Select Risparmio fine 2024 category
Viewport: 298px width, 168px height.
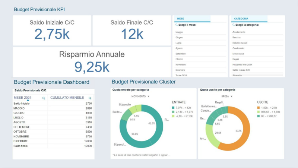point(242,64)
